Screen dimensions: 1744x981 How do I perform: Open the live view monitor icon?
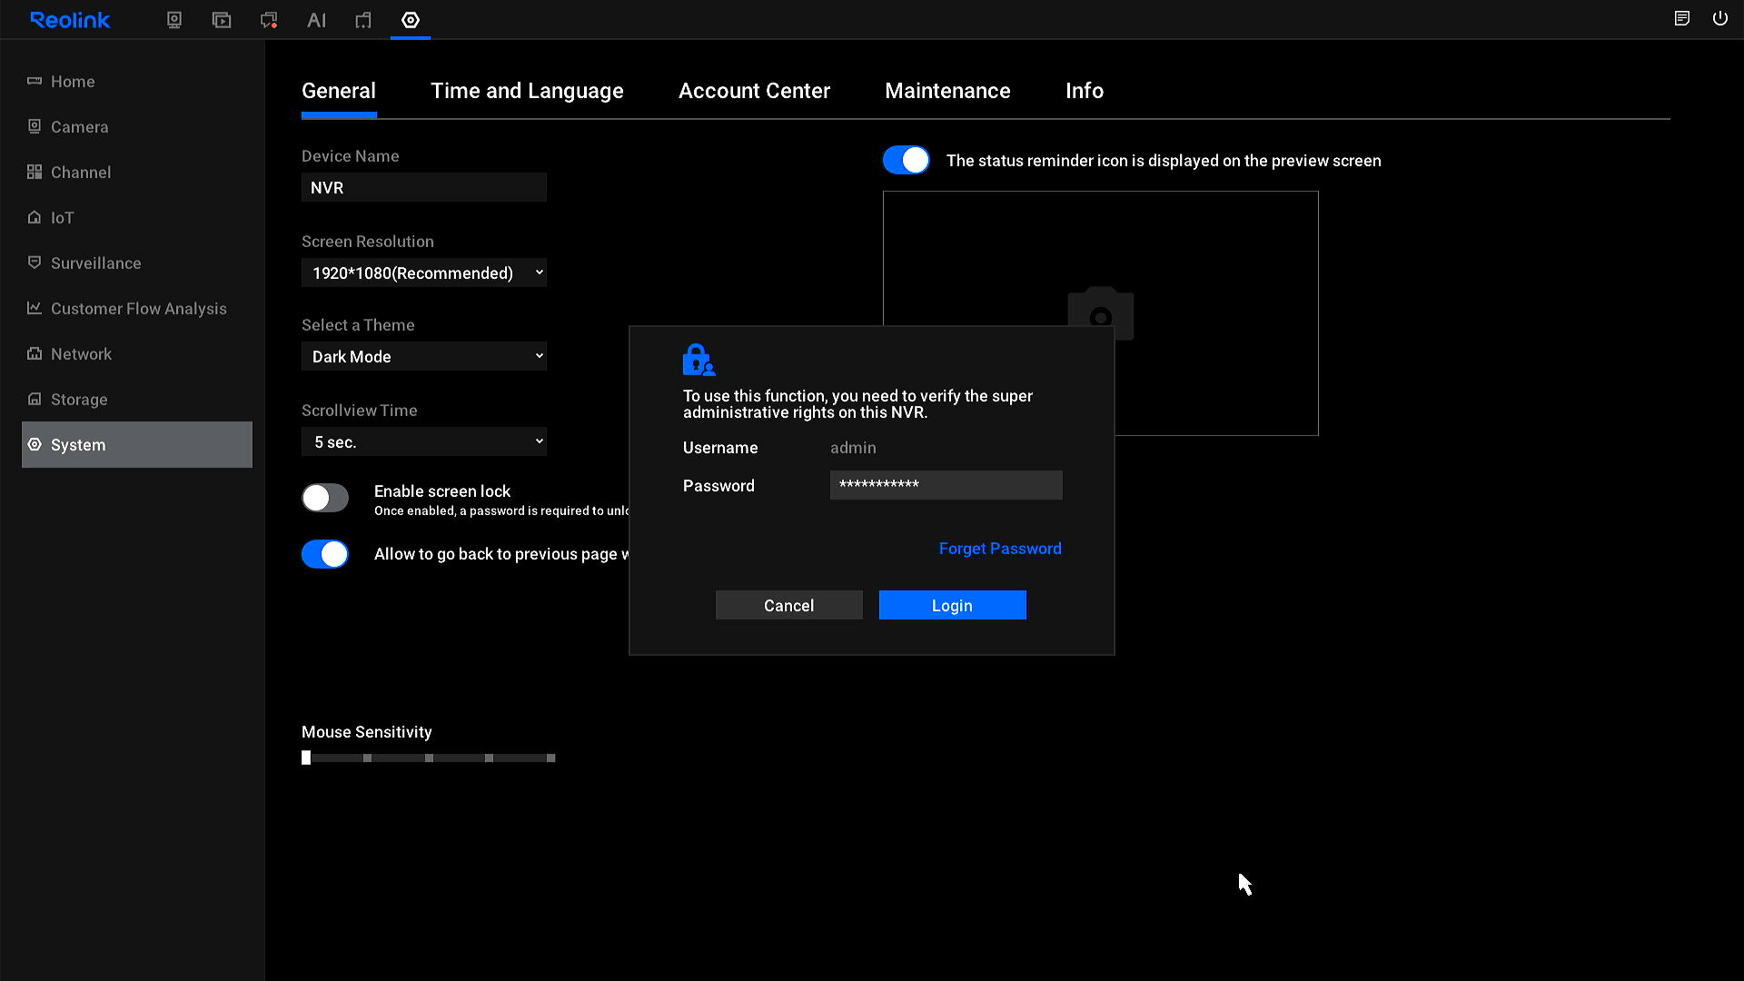(173, 19)
